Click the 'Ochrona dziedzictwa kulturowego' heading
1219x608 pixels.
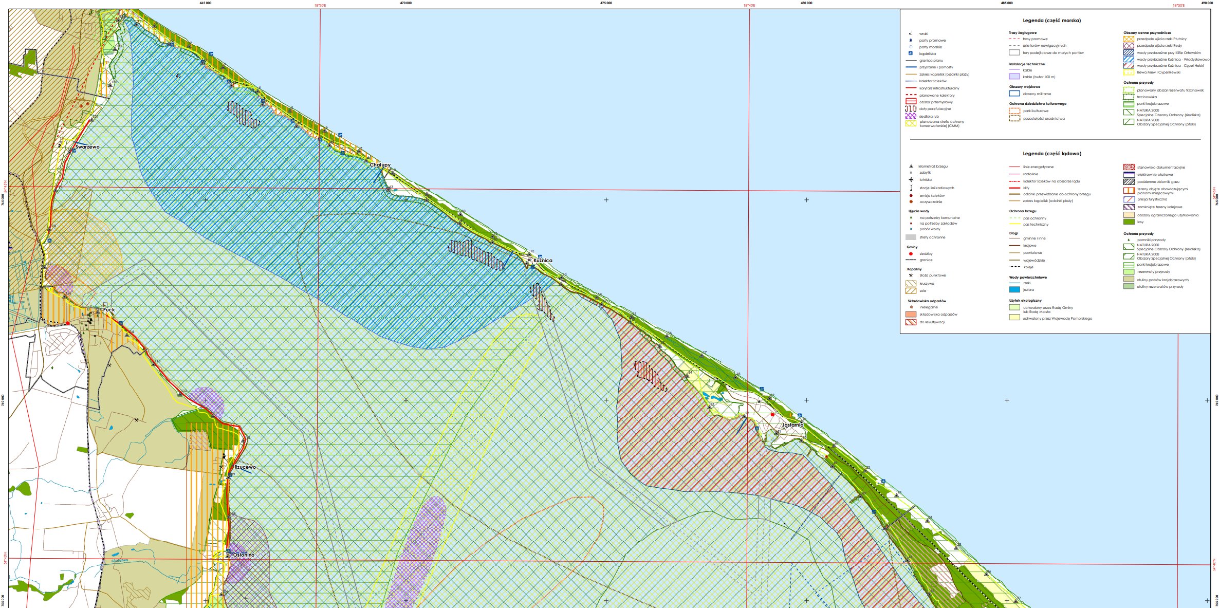pyautogui.click(x=1038, y=104)
